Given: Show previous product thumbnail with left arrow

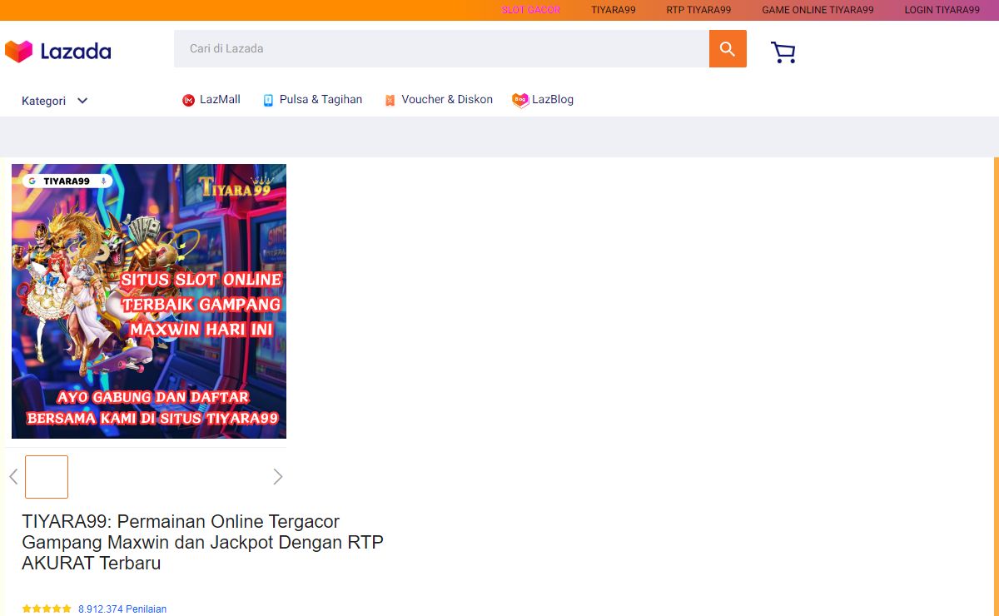Looking at the screenshot, I should coord(13,476).
